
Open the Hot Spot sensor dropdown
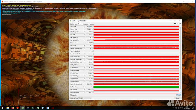click(x=84, y=35)
